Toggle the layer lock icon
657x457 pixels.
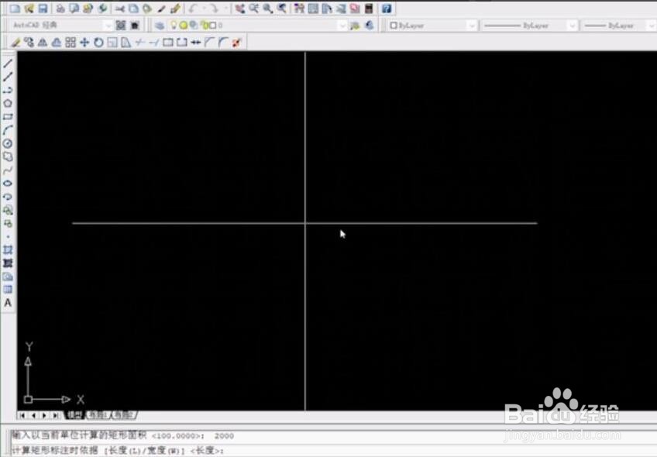[205, 26]
